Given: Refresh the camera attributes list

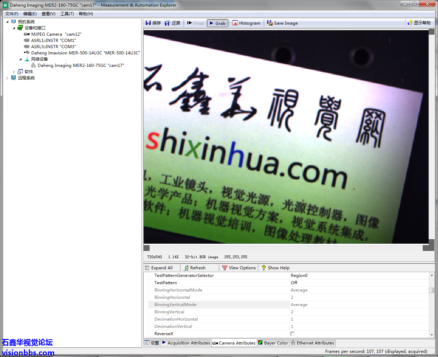Looking at the screenshot, I should [x=195, y=268].
